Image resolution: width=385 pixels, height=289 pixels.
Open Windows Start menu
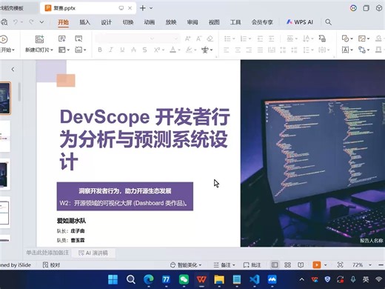(x=113, y=279)
